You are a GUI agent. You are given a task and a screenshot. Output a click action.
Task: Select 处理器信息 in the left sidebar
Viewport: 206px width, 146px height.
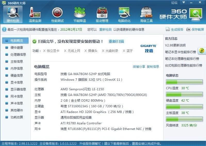coord(18,54)
